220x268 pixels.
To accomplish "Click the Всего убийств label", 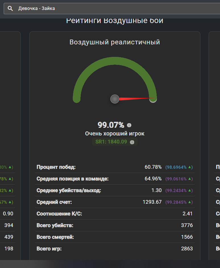I will point(55,225).
